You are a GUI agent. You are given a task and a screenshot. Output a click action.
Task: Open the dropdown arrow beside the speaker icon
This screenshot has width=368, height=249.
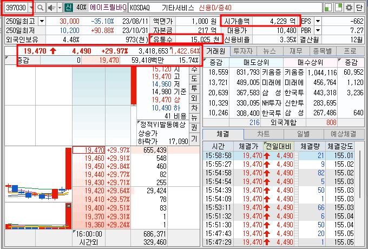click(60, 8)
